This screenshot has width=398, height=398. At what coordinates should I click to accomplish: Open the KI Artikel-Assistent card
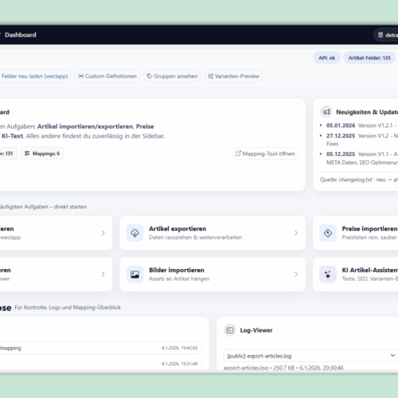pyautogui.click(x=356, y=275)
